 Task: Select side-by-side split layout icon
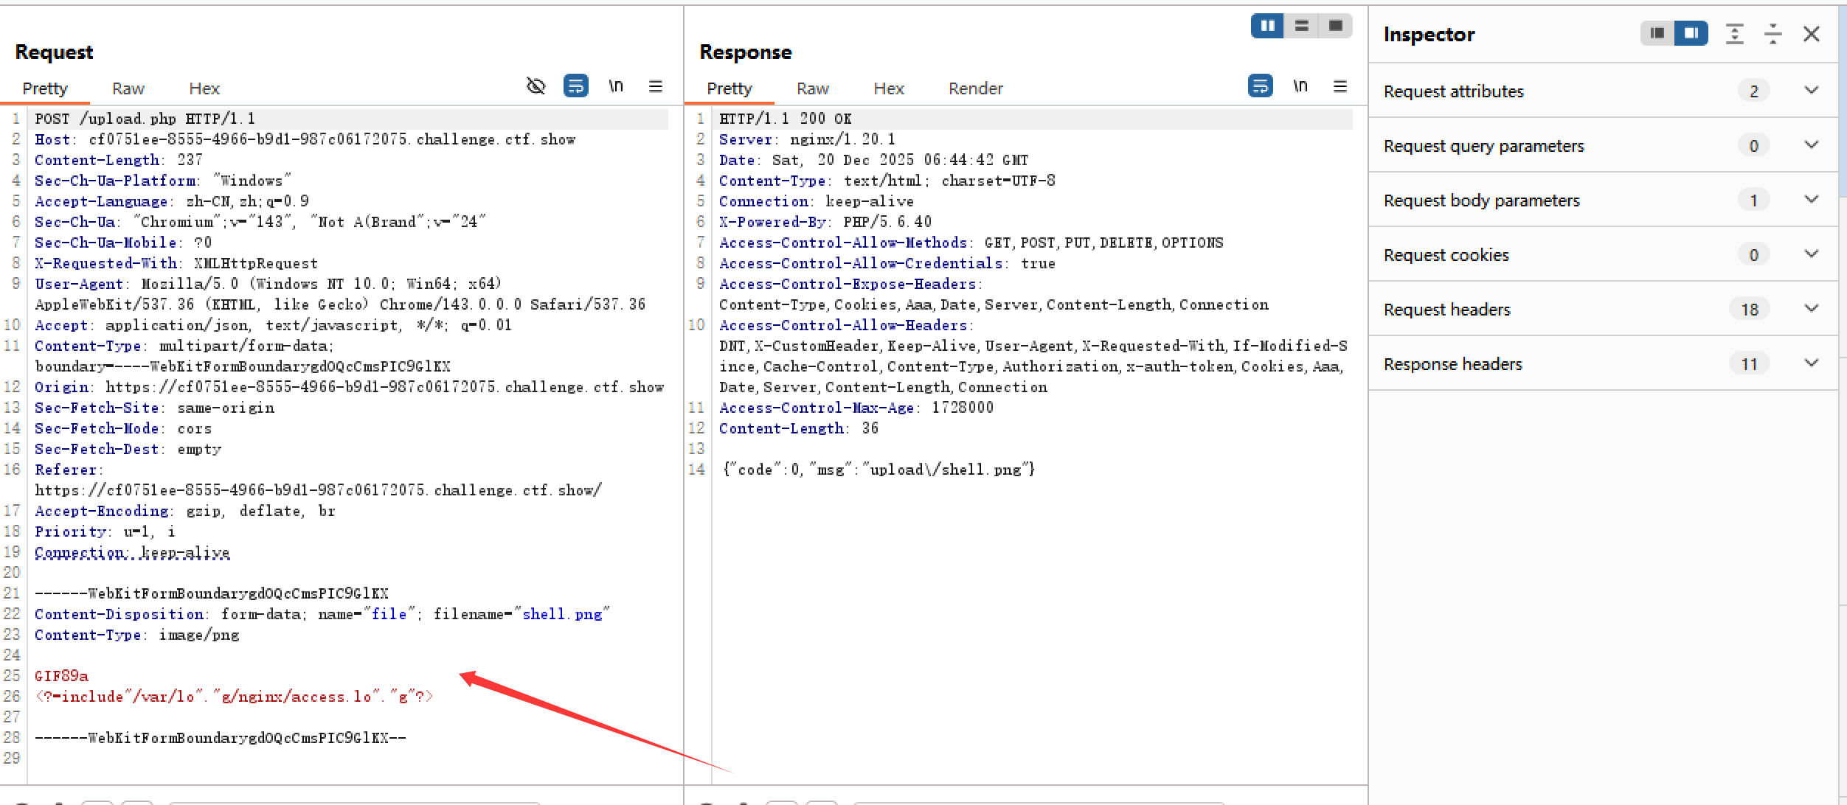(x=1267, y=26)
